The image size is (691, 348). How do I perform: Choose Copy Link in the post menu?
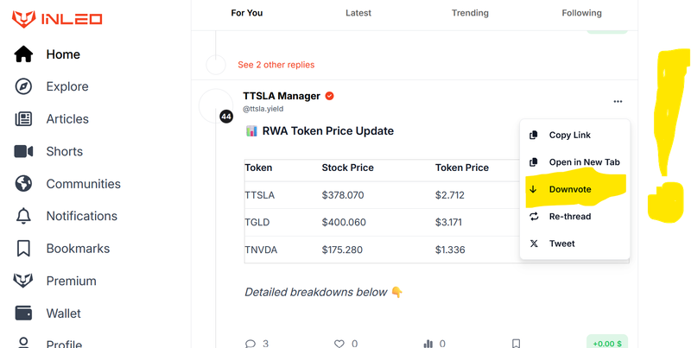(569, 136)
